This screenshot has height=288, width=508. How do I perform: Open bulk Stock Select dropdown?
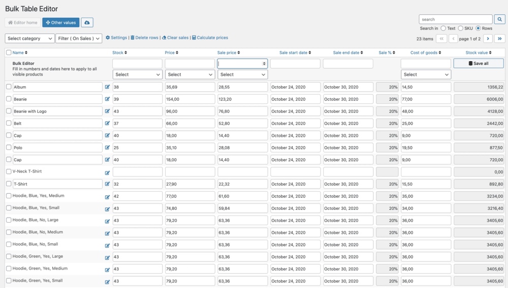(137, 75)
